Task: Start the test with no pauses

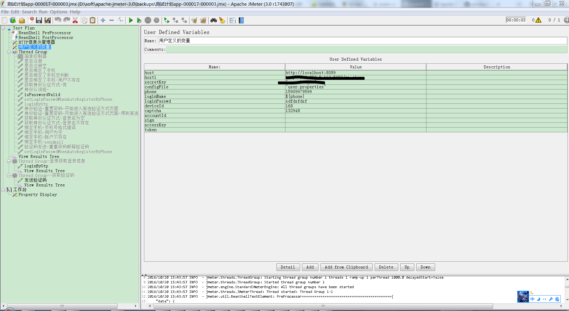Action: tap(139, 20)
